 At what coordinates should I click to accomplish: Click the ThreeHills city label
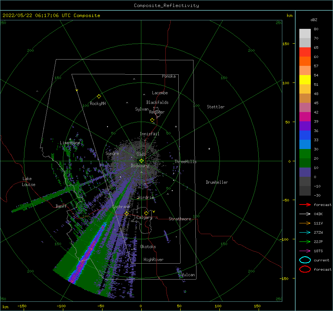click(185, 162)
